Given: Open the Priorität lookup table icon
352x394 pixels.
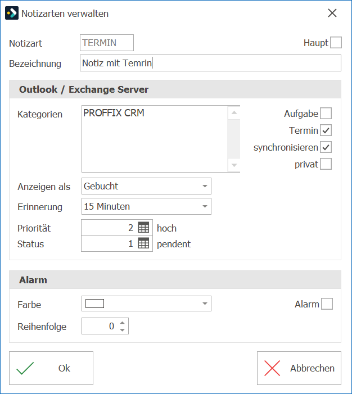Looking at the screenshot, I should coord(143,228).
